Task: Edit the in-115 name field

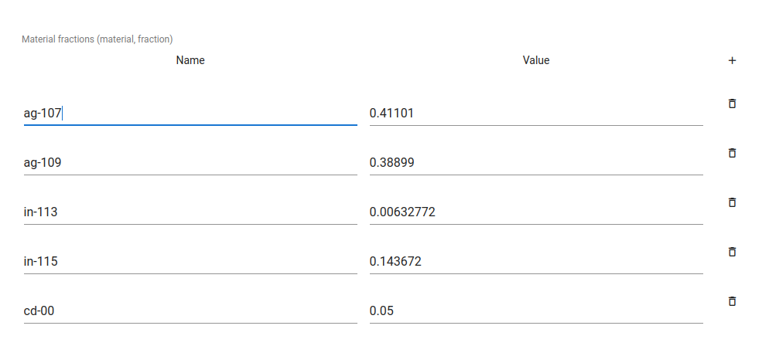Action: coord(190,262)
